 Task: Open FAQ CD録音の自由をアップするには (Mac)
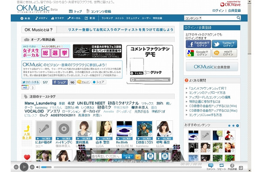[213, 111]
